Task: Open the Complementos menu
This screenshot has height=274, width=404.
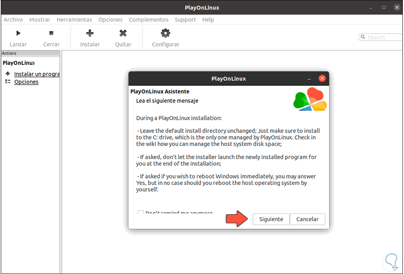Action: coord(149,20)
